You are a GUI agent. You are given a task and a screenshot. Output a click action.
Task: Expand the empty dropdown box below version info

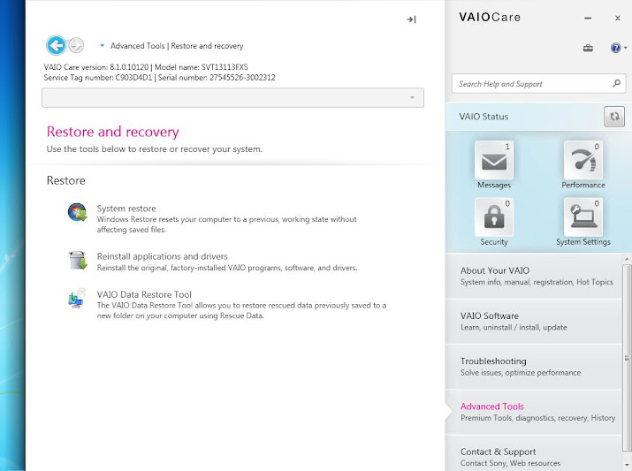click(x=232, y=97)
